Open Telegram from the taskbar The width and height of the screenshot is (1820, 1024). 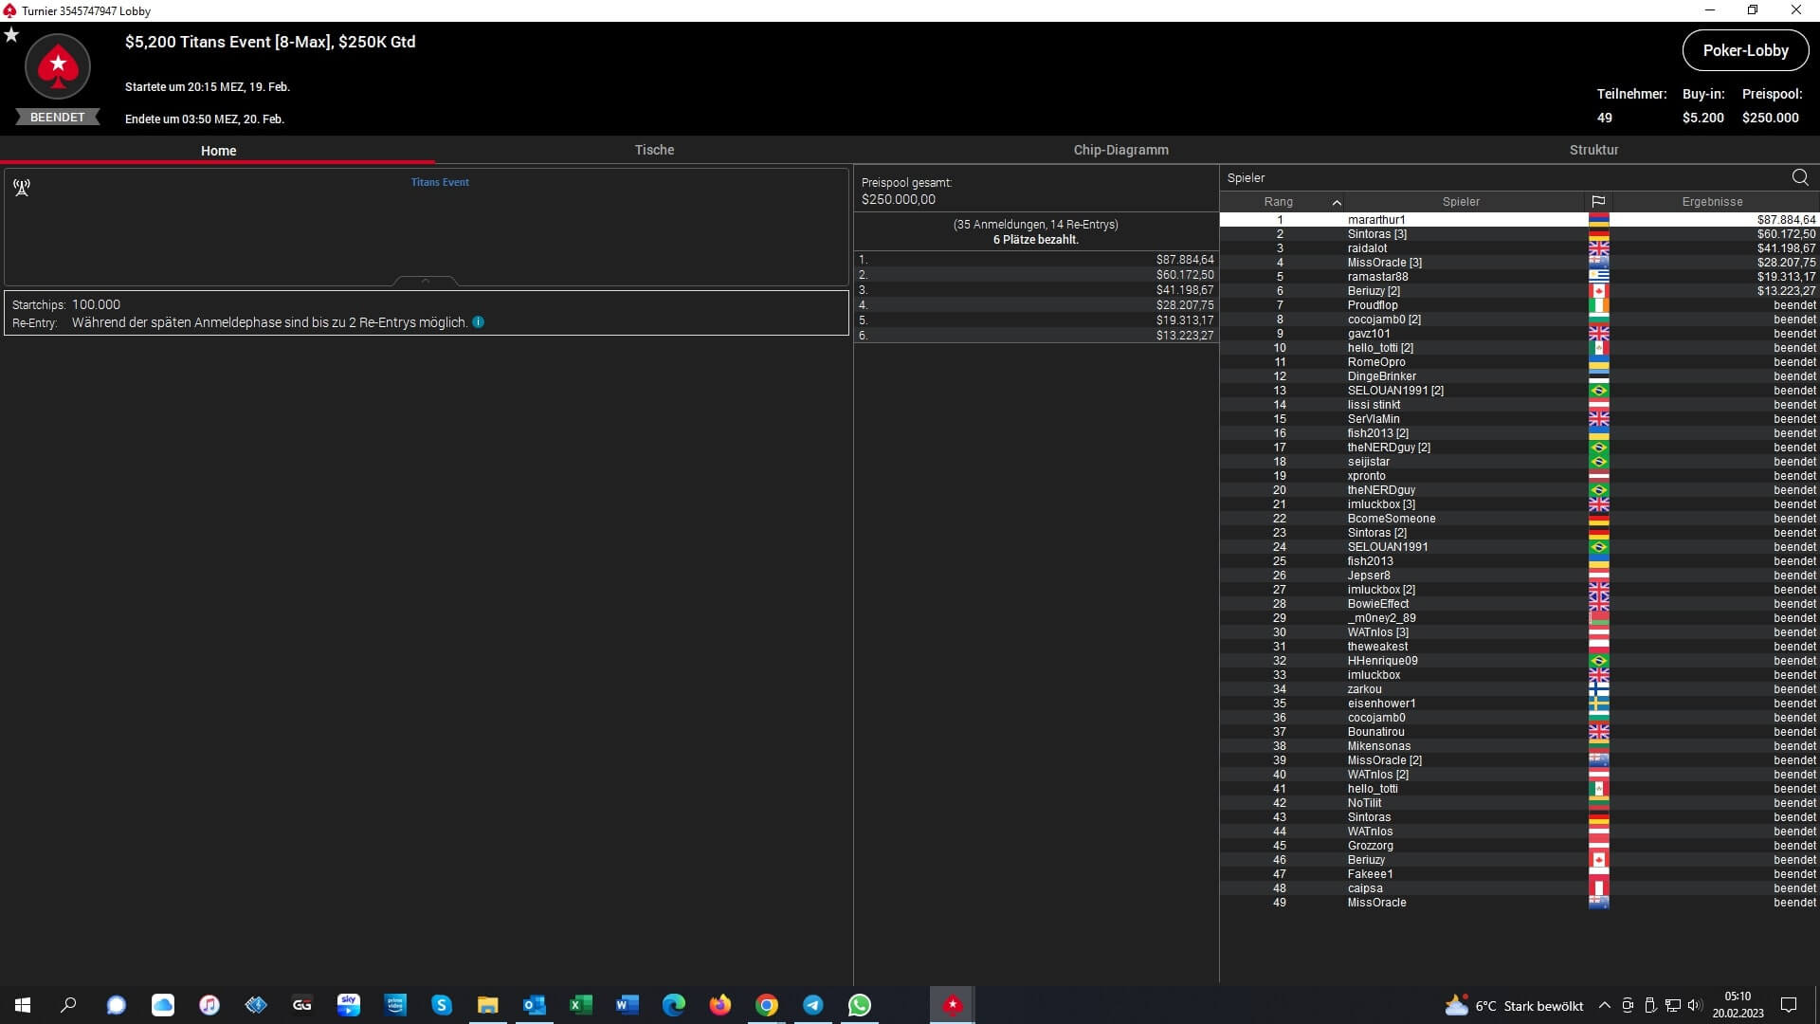pos(813,1005)
